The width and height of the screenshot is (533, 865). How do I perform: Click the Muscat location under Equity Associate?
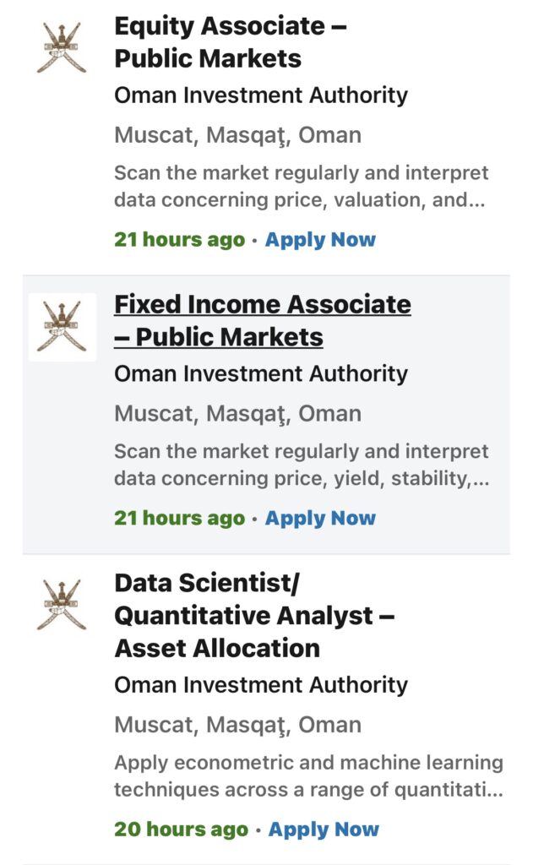click(x=237, y=135)
